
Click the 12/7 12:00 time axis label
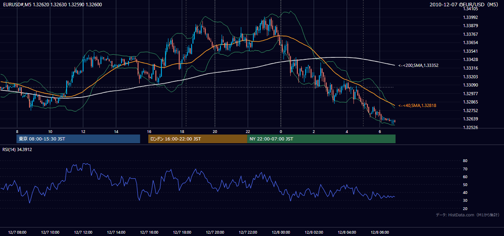pos(83,232)
